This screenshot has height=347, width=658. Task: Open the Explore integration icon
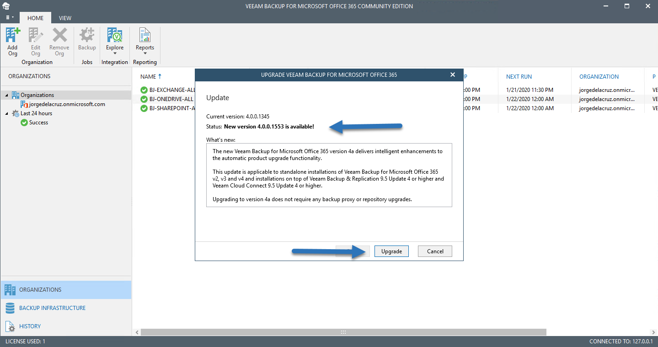click(x=115, y=36)
